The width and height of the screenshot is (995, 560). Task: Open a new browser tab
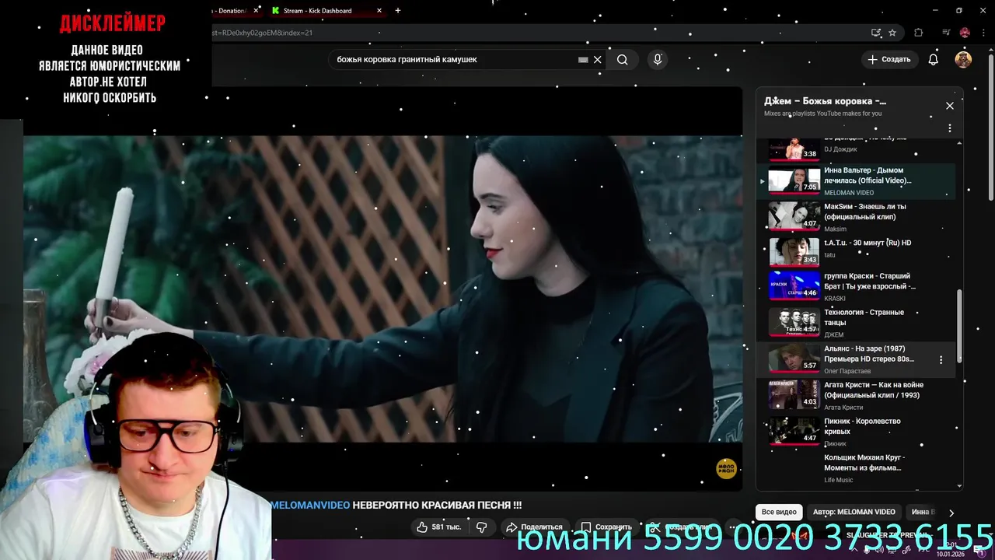(x=398, y=11)
